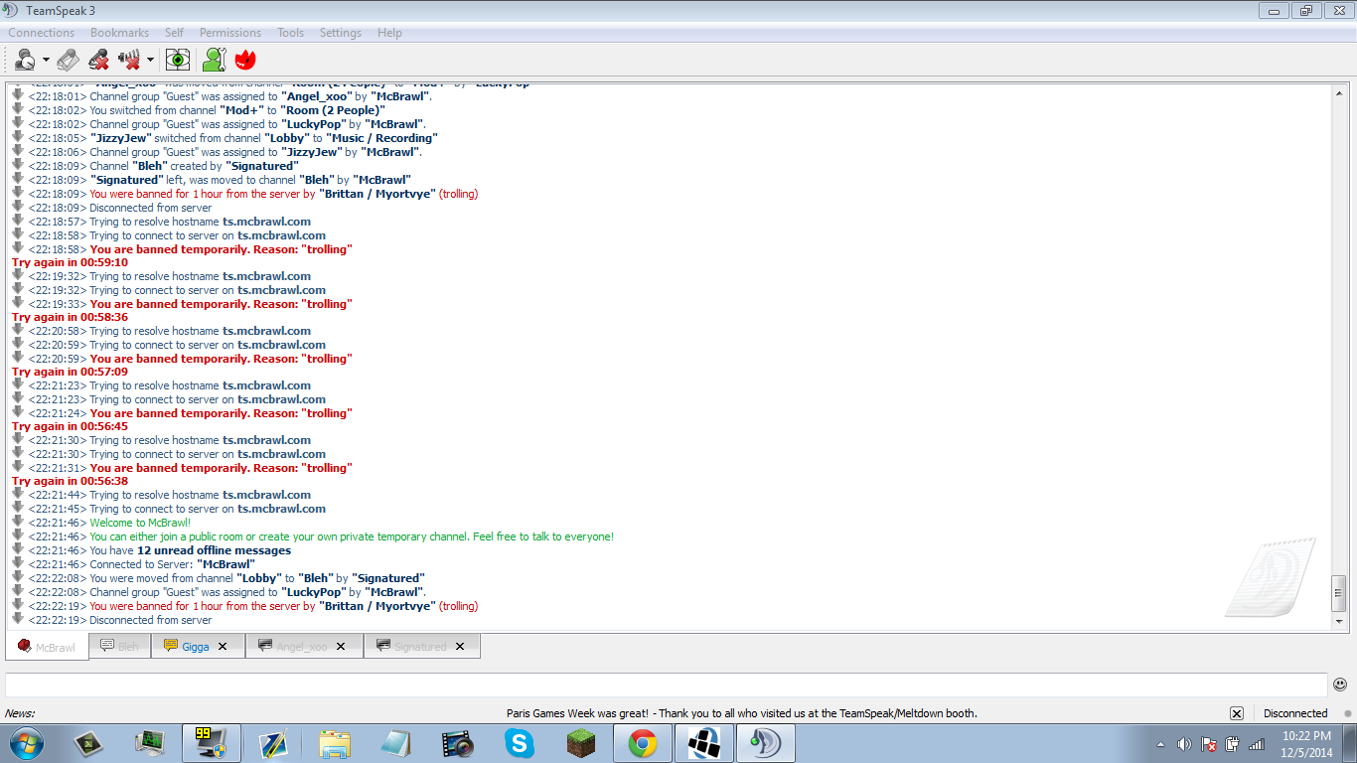Toggle the mute speakers toolbar icon
Image resolution: width=1357 pixels, height=763 pixels.
click(x=129, y=60)
